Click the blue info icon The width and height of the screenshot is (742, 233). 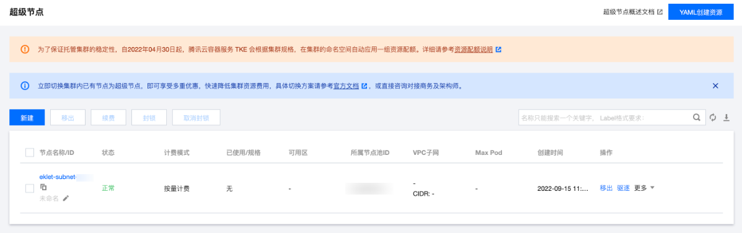click(25, 86)
